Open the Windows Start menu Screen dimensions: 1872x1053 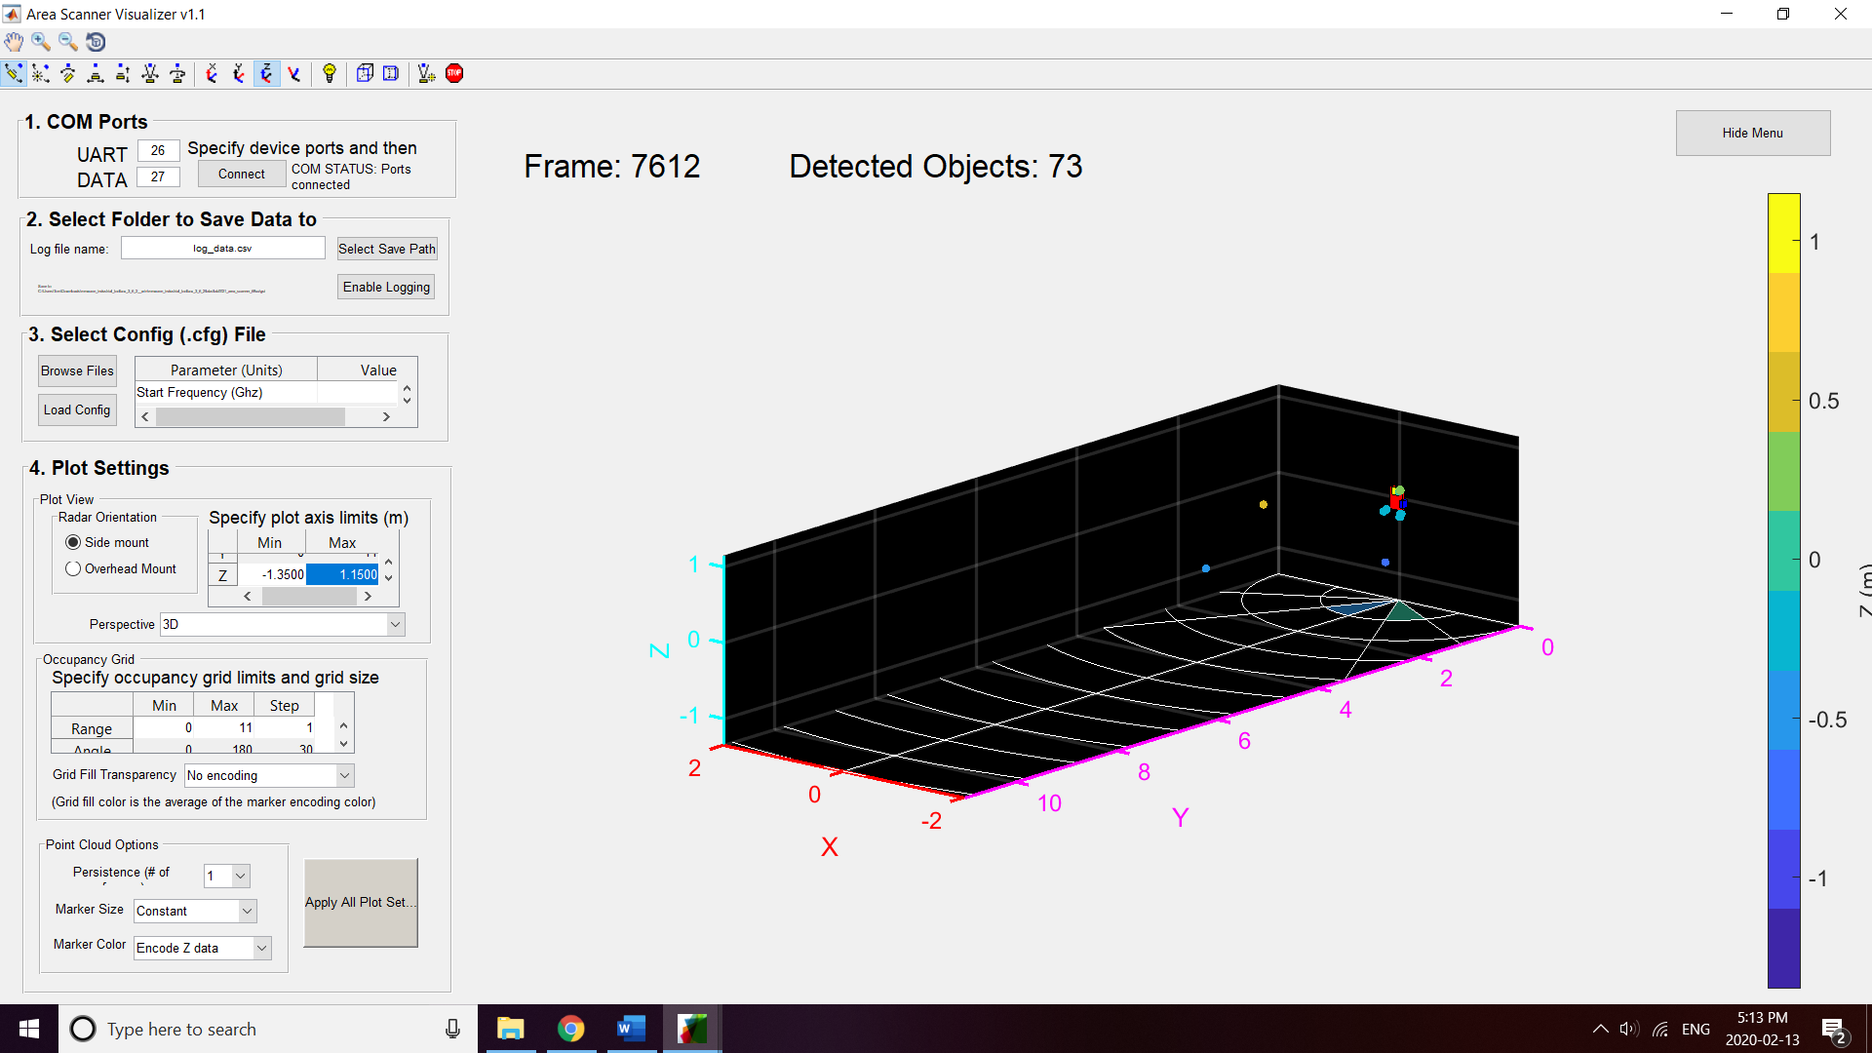29,1029
